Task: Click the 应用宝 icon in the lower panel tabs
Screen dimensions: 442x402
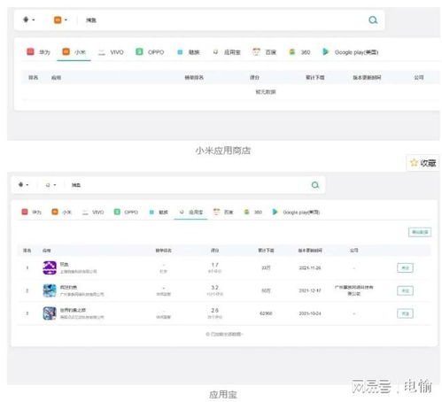Action: (x=182, y=212)
